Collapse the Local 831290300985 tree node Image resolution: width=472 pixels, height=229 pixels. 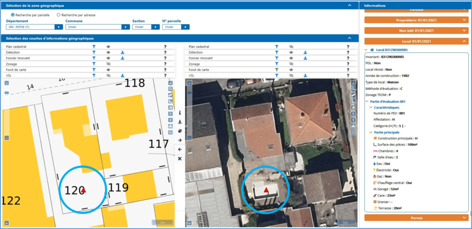(x=366, y=50)
